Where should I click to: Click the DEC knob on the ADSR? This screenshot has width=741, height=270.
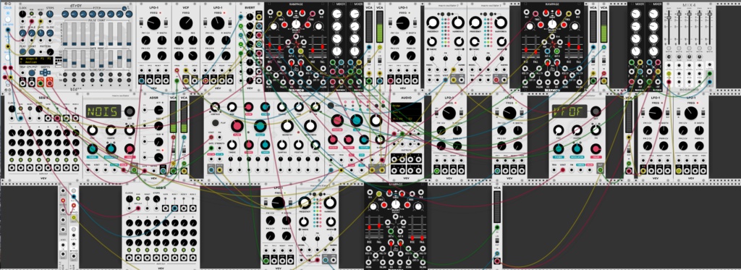(158, 126)
